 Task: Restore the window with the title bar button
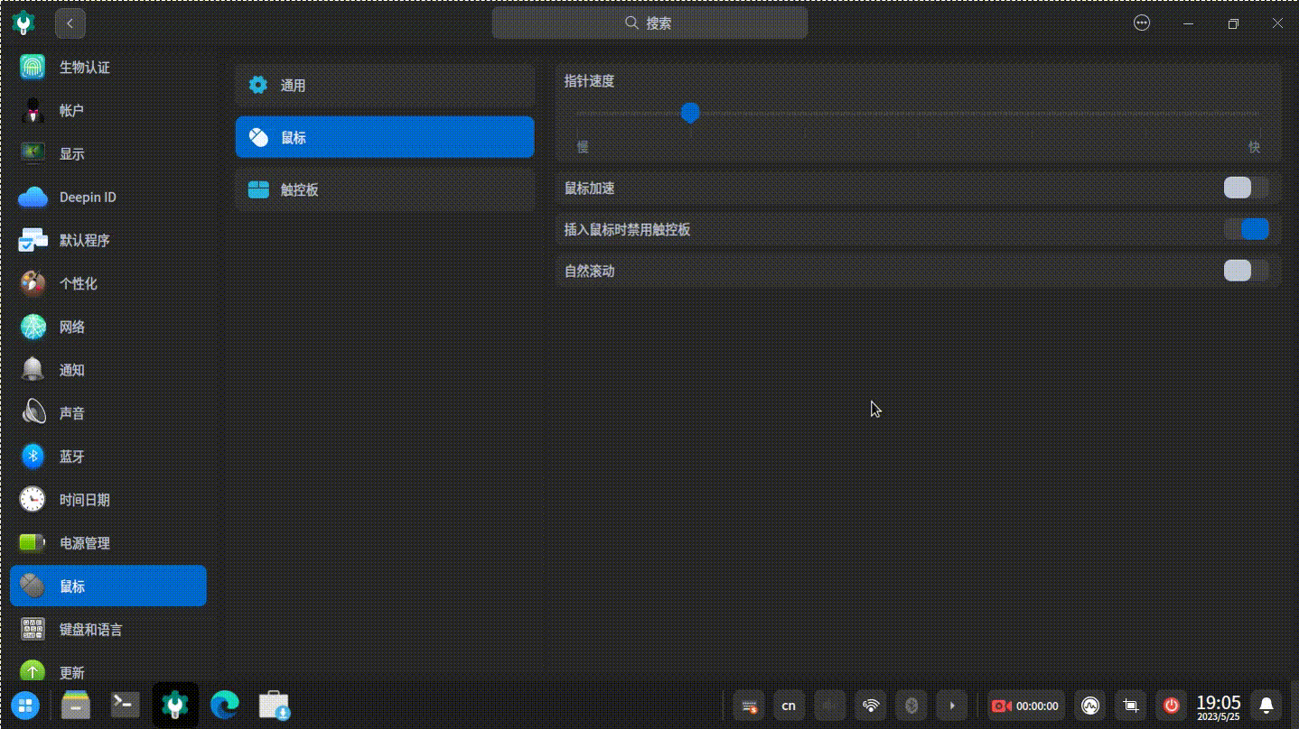click(1233, 23)
